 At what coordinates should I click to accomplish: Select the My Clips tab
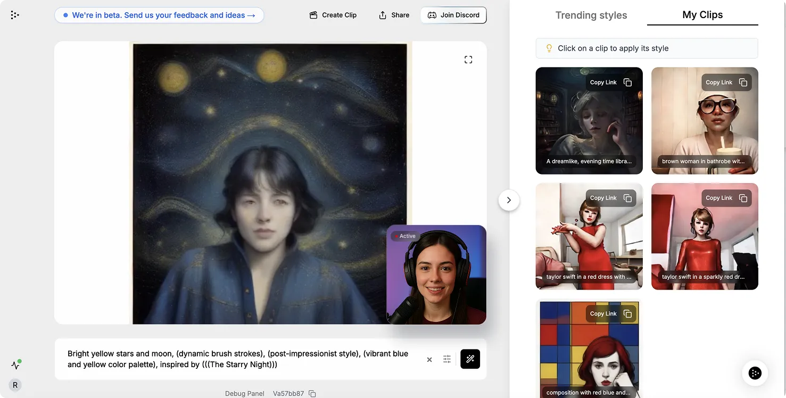coord(702,15)
